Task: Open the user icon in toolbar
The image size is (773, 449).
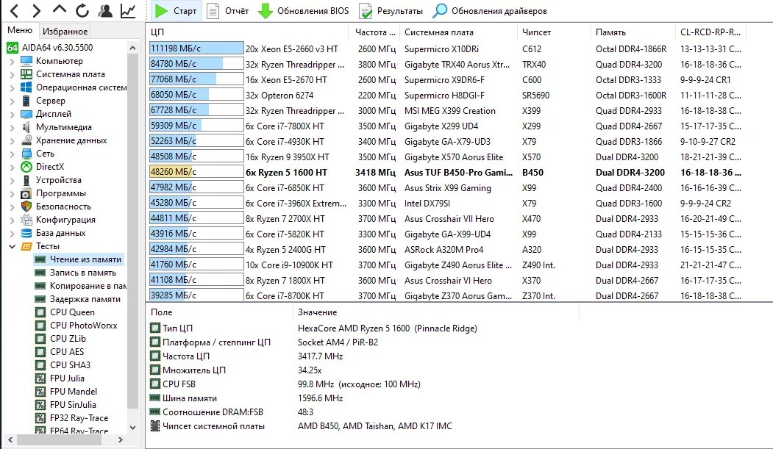Action: tap(105, 11)
